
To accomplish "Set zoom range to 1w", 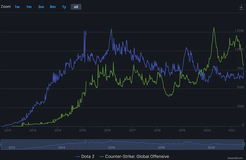I will click(x=17, y=7).
